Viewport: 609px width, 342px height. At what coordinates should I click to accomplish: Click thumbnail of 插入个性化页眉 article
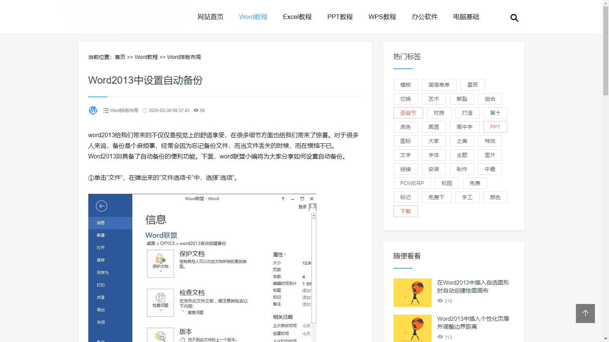click(413, 328)
